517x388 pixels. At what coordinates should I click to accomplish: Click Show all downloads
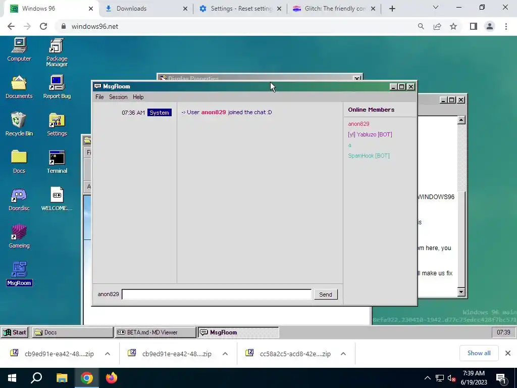point(479,353)
